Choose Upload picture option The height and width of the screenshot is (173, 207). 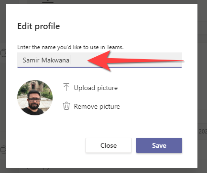(x=90, y=88)
